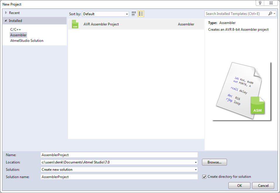Switch to medium icons list view
Viewport: 280px width, 193px height.
pos(141,14)
